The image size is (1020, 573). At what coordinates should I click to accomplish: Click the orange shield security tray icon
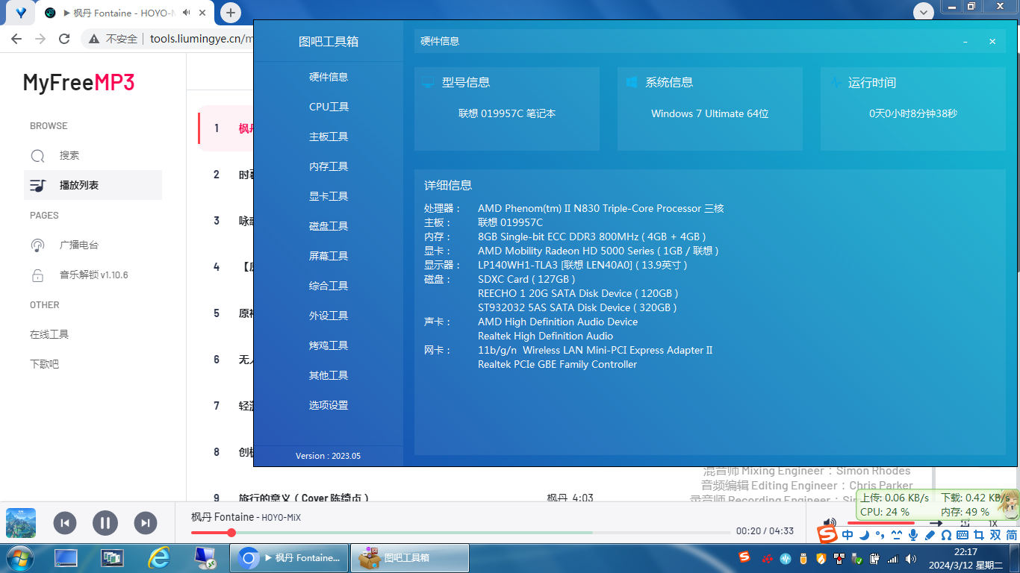click(821, 558)
